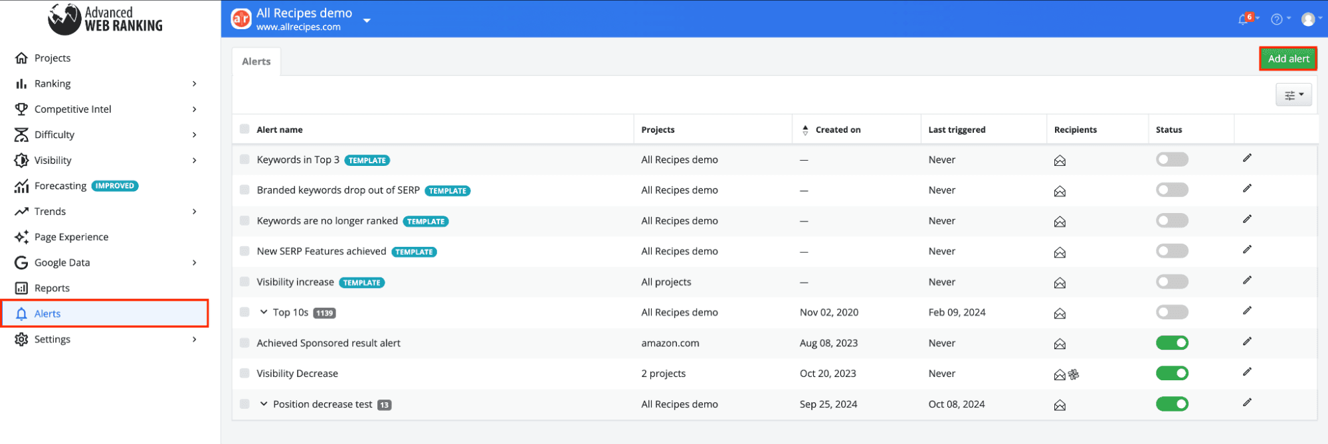Click email recipient icon for Achieved Sponsored result alert

pos(1060,344)
